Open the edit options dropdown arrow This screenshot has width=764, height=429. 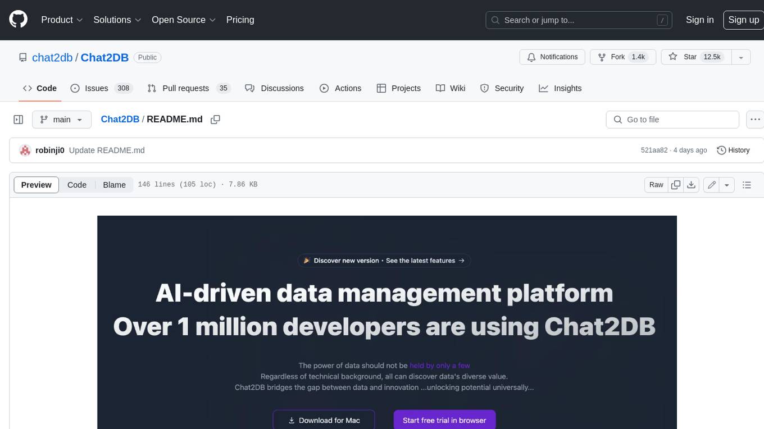point(727,185)
